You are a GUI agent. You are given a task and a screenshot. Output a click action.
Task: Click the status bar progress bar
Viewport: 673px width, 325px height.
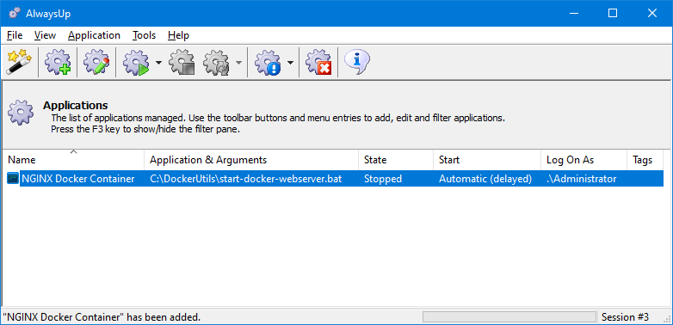pos(509,317)
